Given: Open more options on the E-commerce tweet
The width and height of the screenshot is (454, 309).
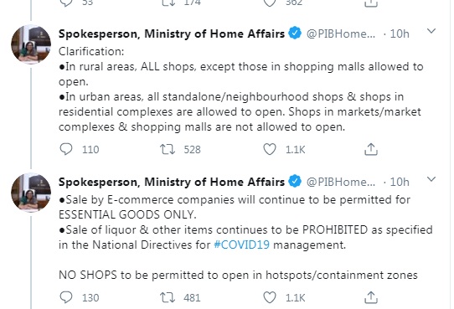Looking at the screenshot, I should click(431, 179).
